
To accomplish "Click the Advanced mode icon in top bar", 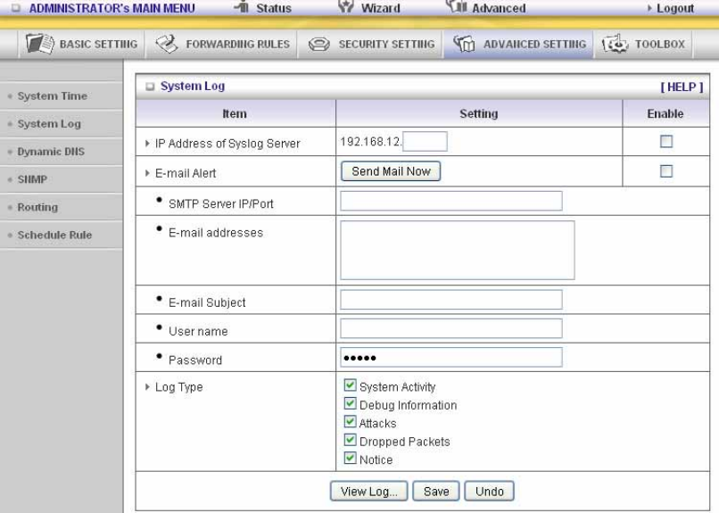I will (x=457, y=6).
